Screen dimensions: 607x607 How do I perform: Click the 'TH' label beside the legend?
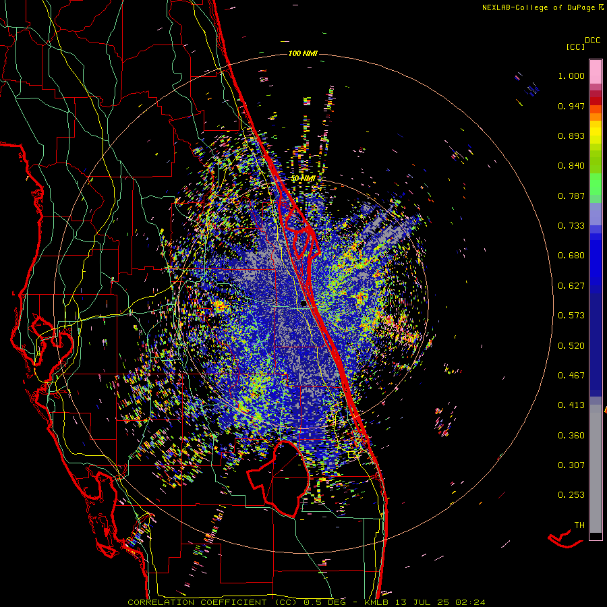point(579,525)
